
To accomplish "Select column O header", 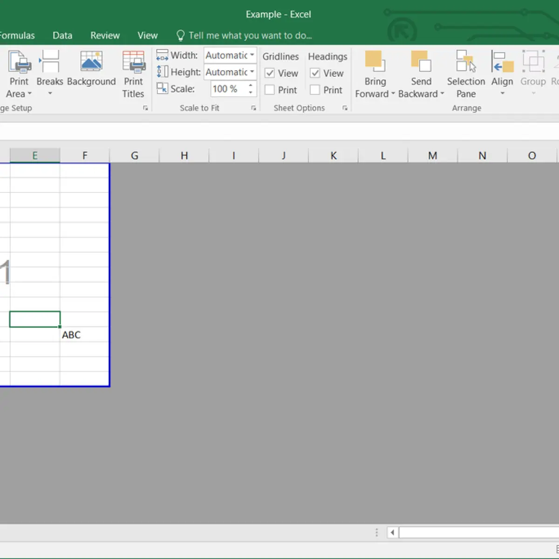I will click(532, 156).
